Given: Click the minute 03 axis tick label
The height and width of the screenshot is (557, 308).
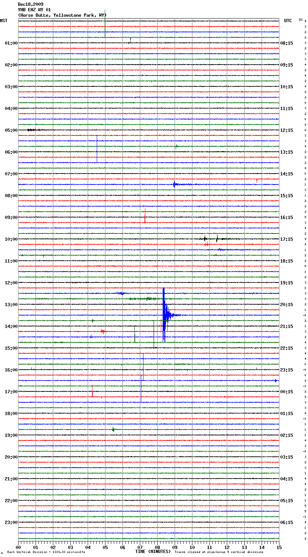Looking at the screenshot, I should pyautogui.click(x=70, y=547).
